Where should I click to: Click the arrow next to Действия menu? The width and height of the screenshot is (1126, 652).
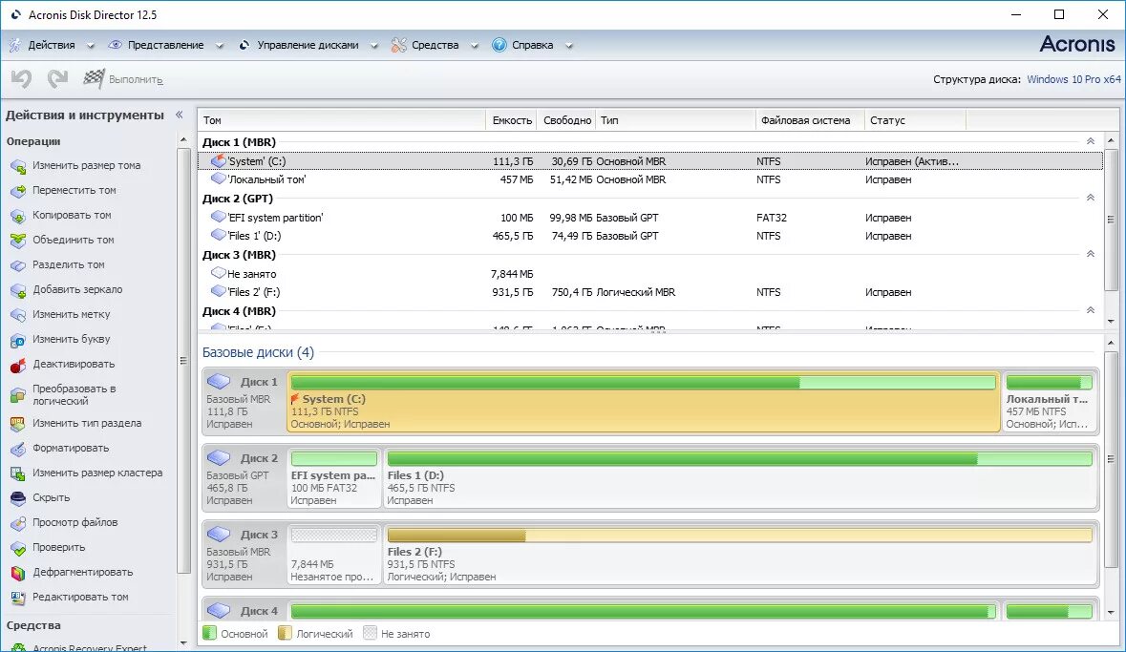point(91,46)
